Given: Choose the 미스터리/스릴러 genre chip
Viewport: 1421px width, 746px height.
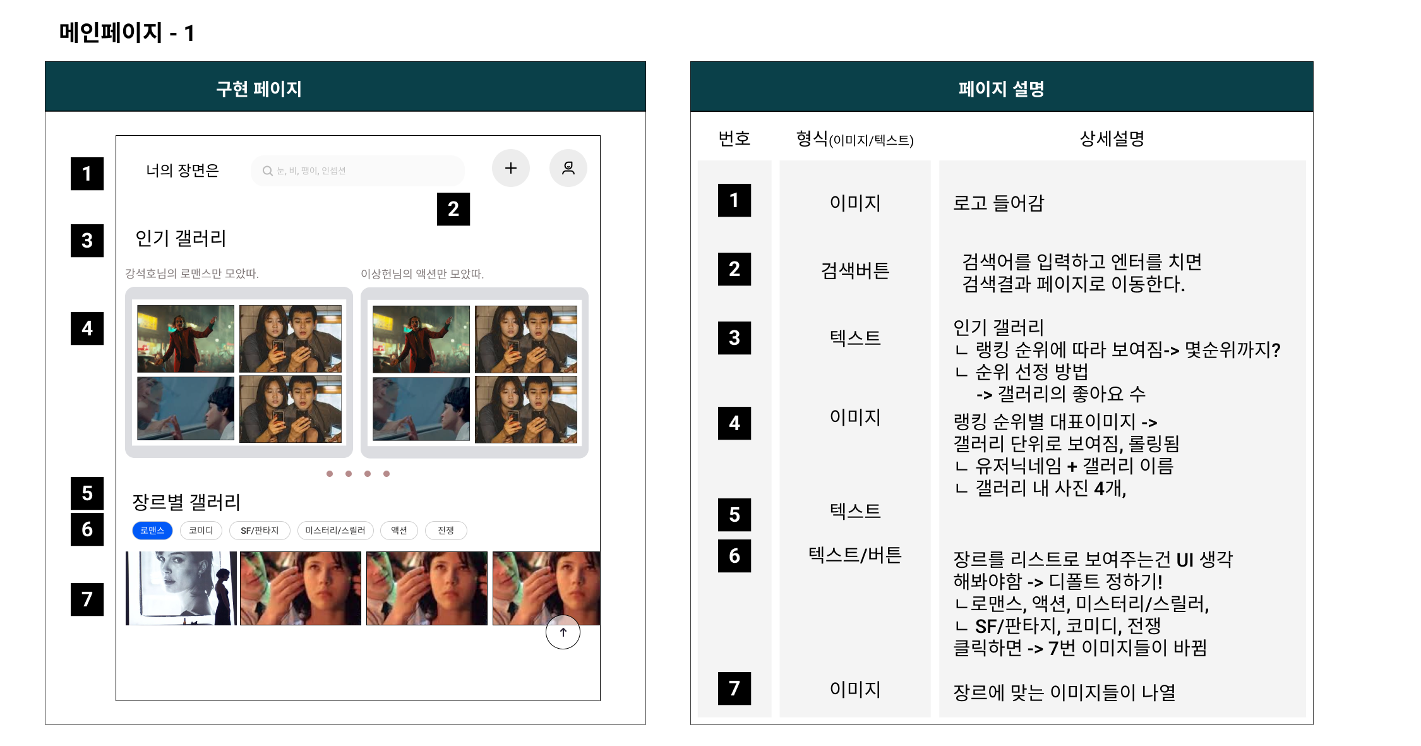Looking at the screenshot, I should [335, 531].
